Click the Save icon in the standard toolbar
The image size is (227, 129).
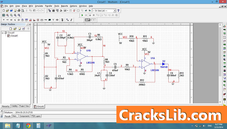point(15,11)
